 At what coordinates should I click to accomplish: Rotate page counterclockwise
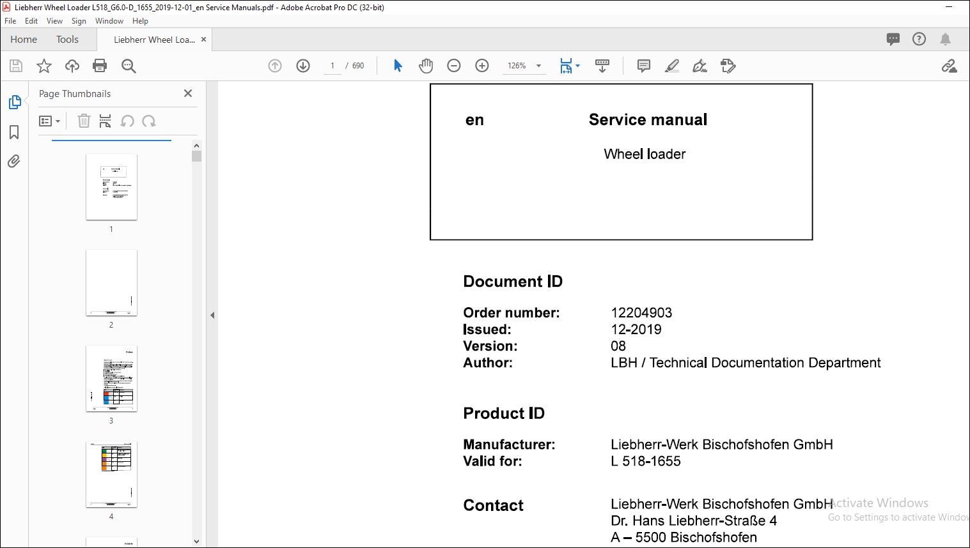[x=127, y=121]
